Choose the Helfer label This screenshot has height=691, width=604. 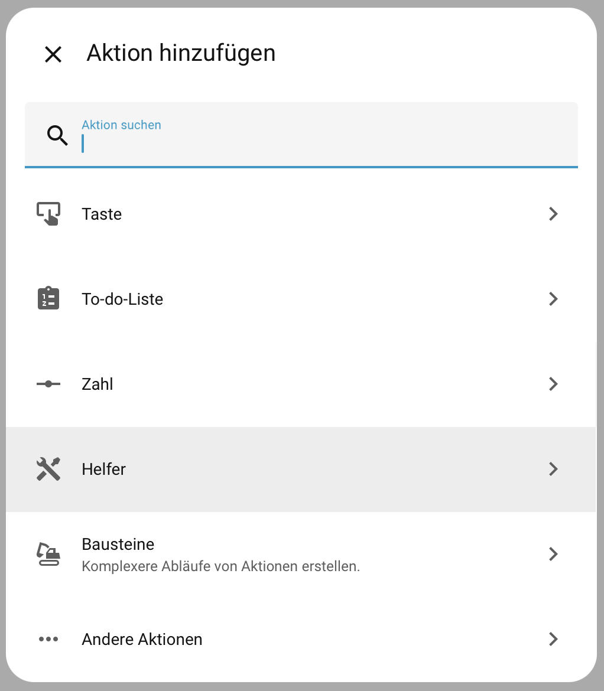104,469
